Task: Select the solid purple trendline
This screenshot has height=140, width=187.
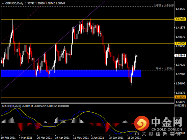Action: (x=52, y=47)
